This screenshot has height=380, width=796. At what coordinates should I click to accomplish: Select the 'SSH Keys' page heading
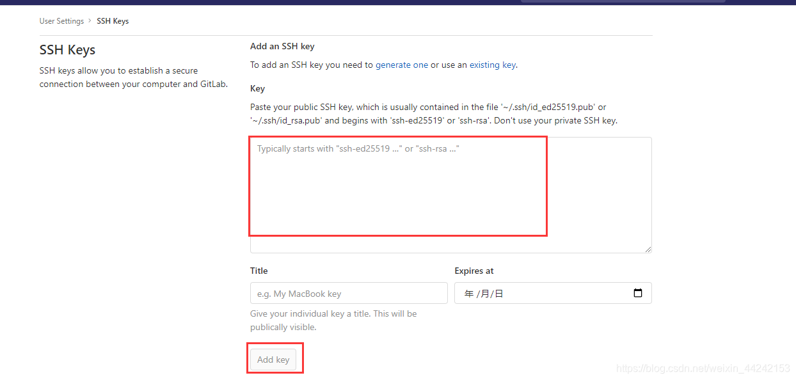tap(67, 50)
